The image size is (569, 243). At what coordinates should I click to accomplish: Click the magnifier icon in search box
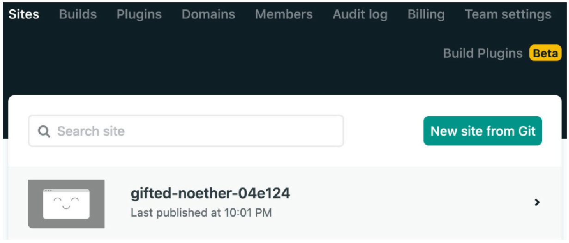point(44,132)
